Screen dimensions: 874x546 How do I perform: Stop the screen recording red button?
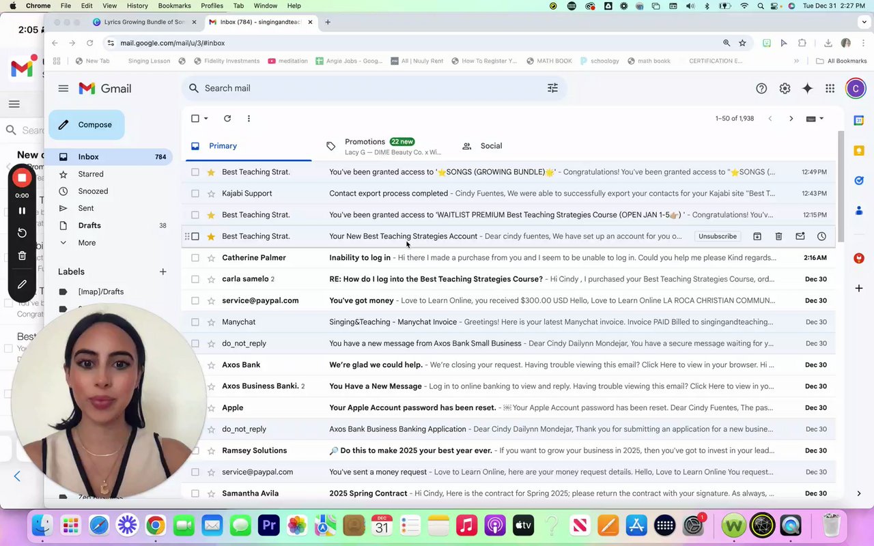pyautogui.click(x=22, y=178)
